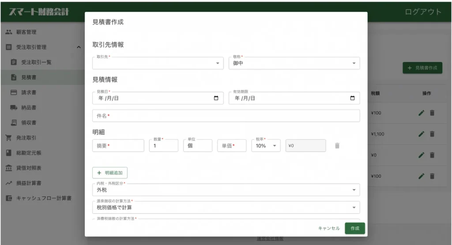
Task: Open the 内税・外税区分 dropdown
Action: tap(226, 190)
